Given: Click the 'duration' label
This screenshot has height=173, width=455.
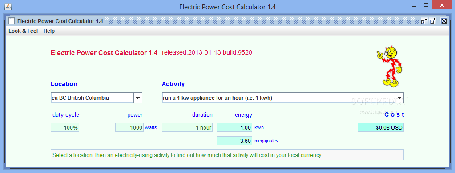Looking at the screenshot, I should (x=202, y=115).
